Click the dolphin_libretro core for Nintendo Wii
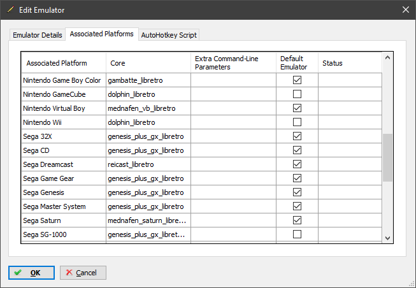 pyautogui.click(x=148, y=122)
